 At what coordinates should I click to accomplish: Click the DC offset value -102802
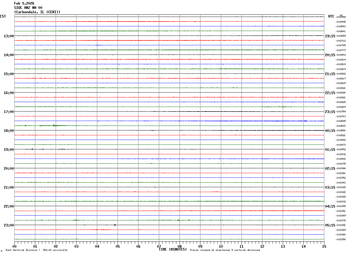[x=341, y=55]
